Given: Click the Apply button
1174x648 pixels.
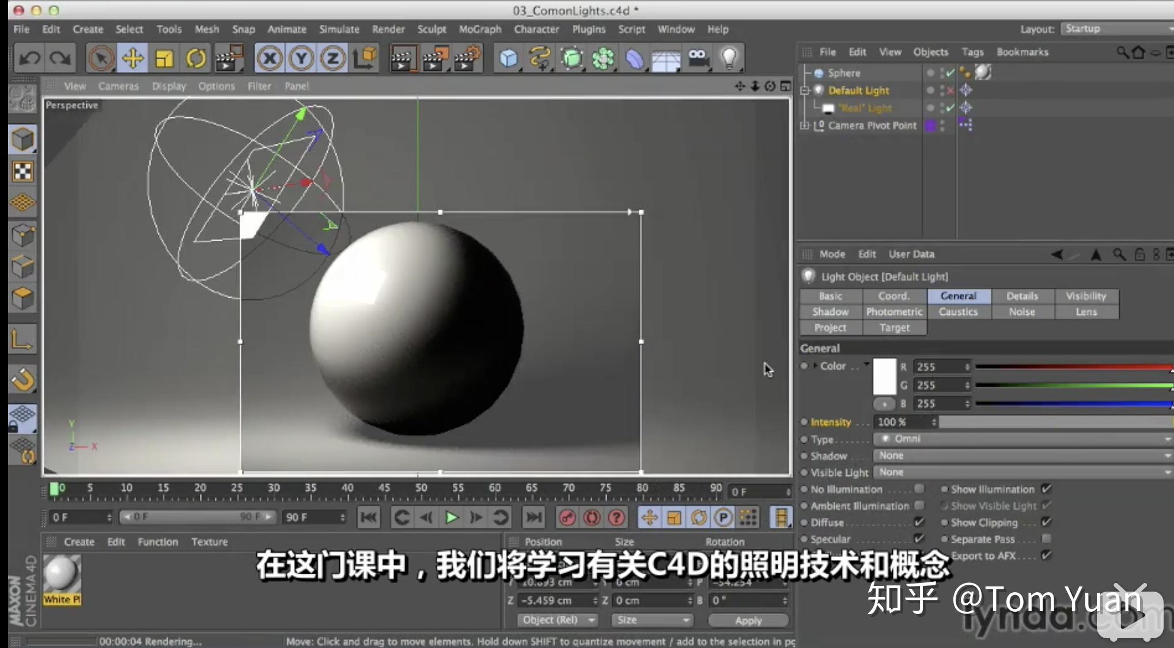Looking at the screenshot, I should [748, 620].
